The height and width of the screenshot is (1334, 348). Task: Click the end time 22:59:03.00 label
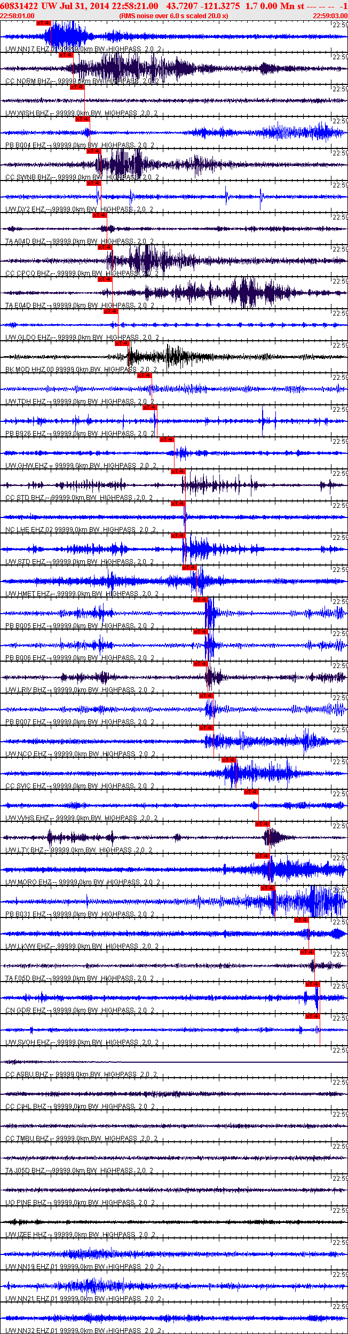pyautogui.click(x=330, y=16)
